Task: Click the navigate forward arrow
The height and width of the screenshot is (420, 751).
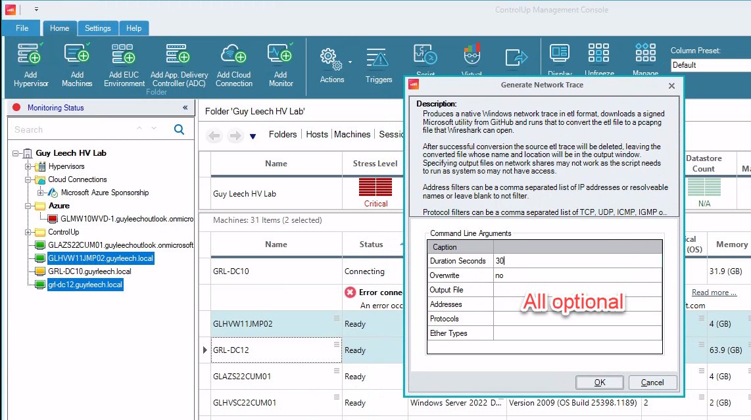Action: pos(235,135)
